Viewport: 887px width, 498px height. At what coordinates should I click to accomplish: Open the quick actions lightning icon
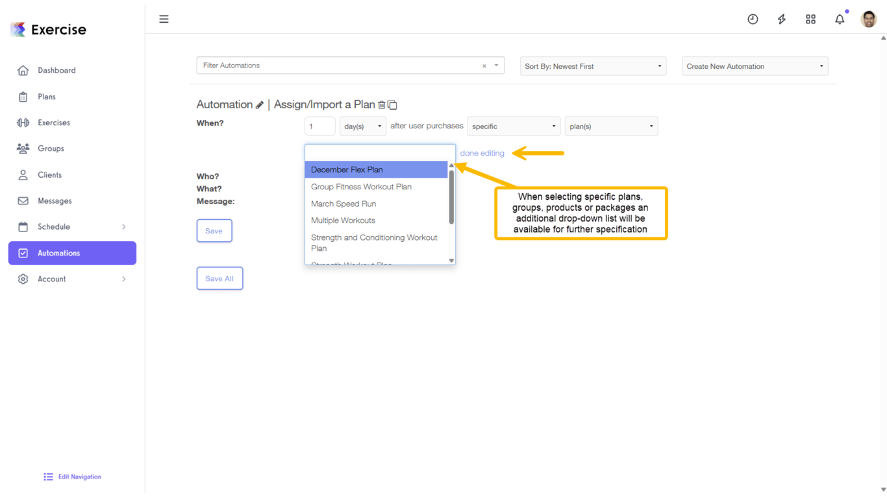pos(781,19)
